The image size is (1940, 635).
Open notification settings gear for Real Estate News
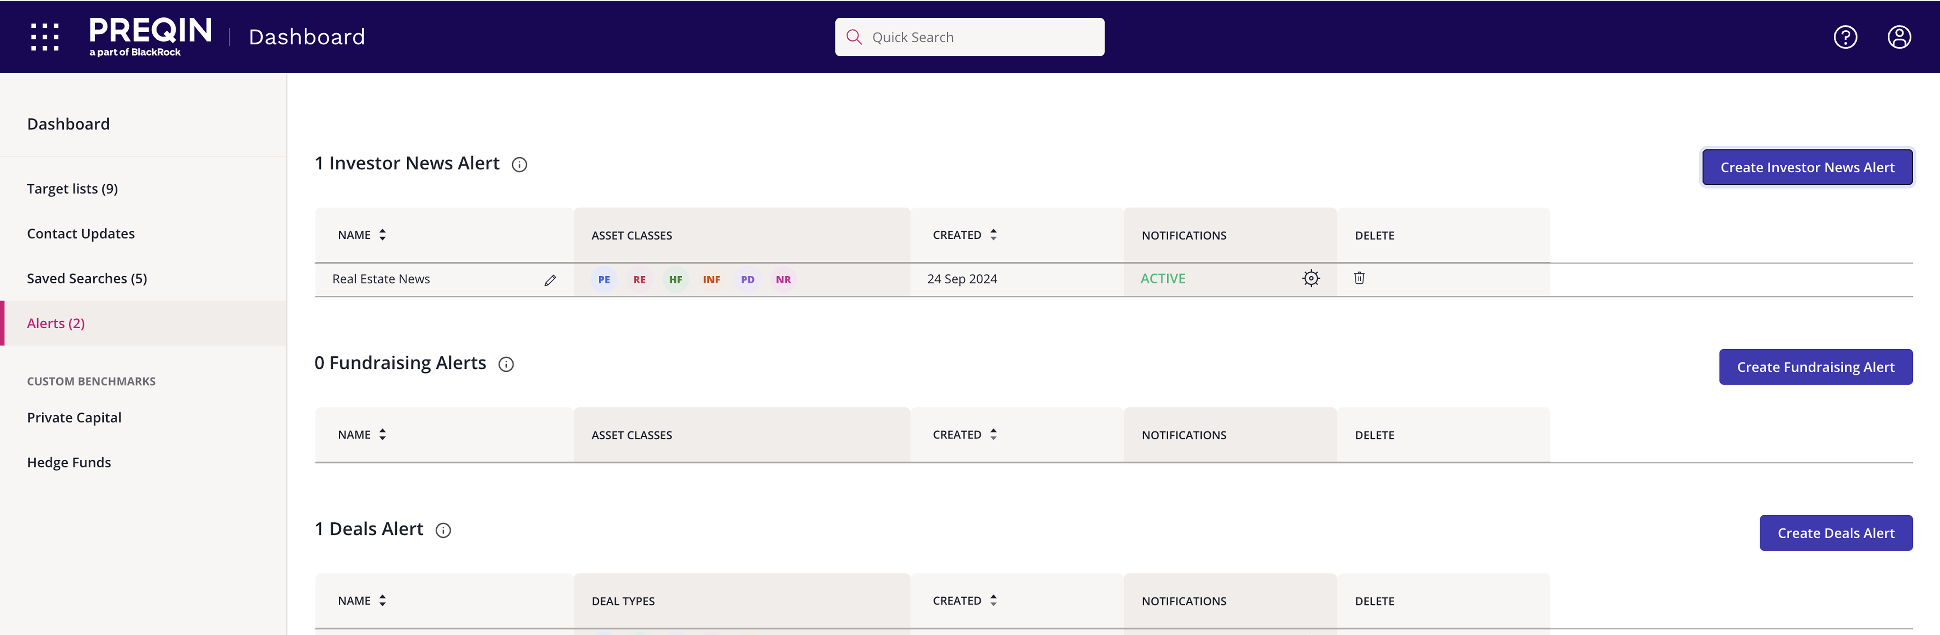(1311, 278)
